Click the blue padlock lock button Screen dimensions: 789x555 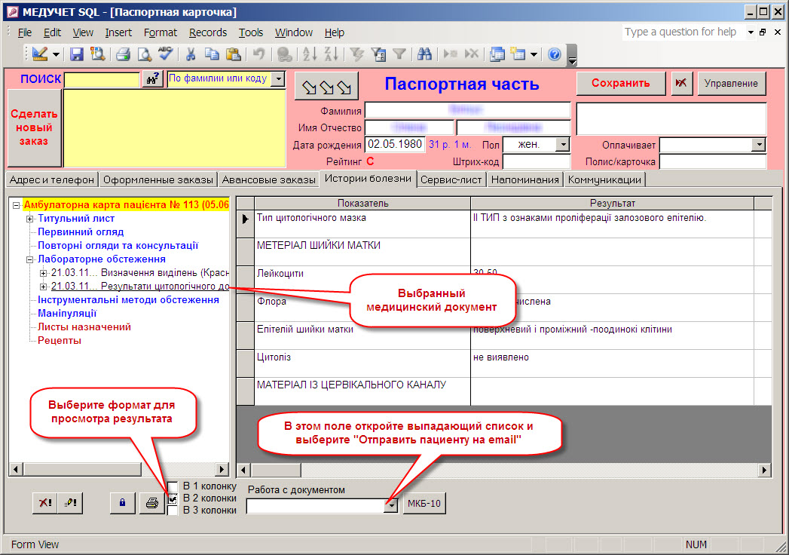point(122,503)
